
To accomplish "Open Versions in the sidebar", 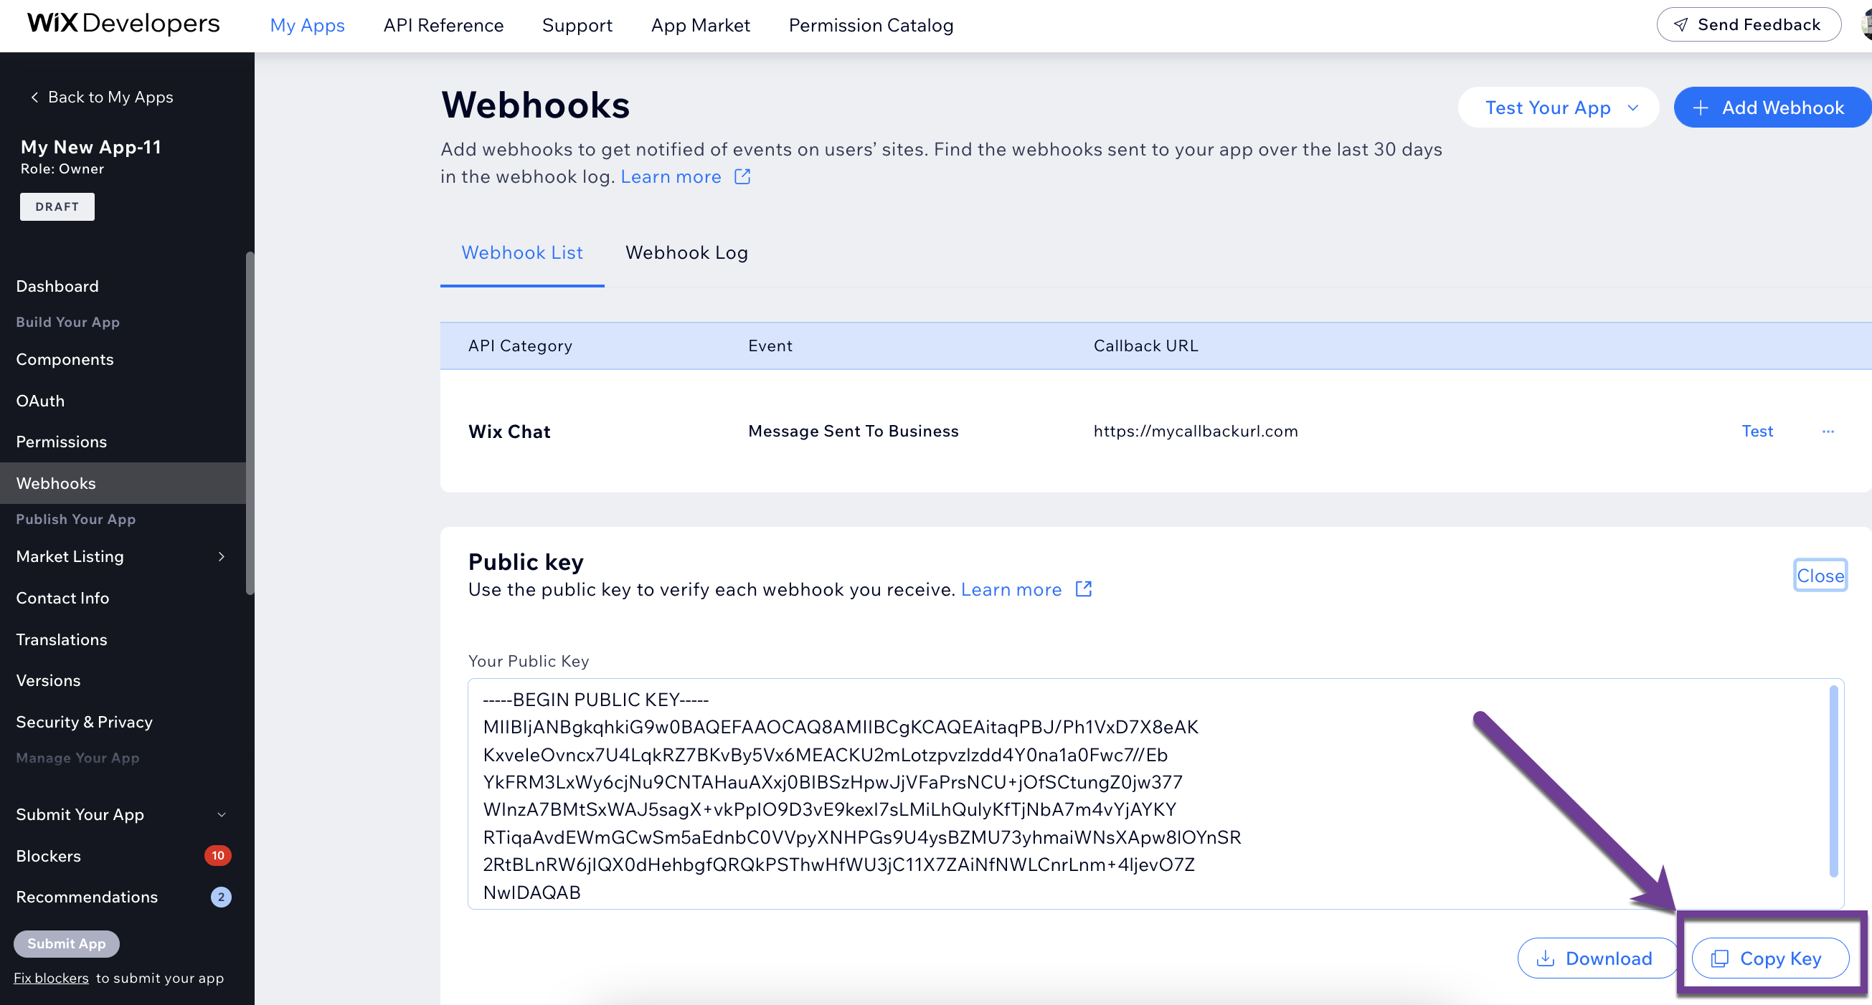I will click(48, 680).
